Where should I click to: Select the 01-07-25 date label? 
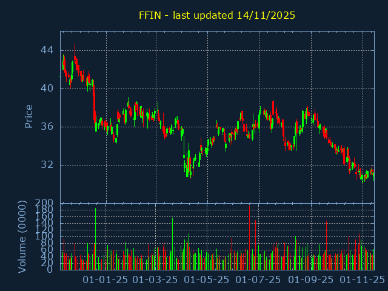258,279
